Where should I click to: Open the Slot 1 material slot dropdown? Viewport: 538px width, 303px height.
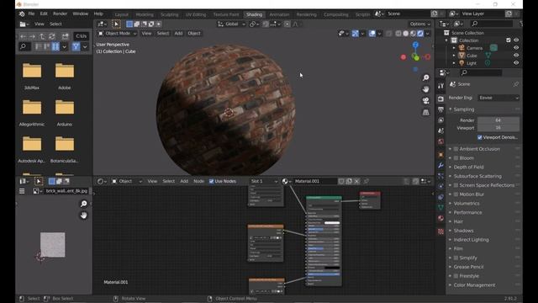click(x=264, y=181)
